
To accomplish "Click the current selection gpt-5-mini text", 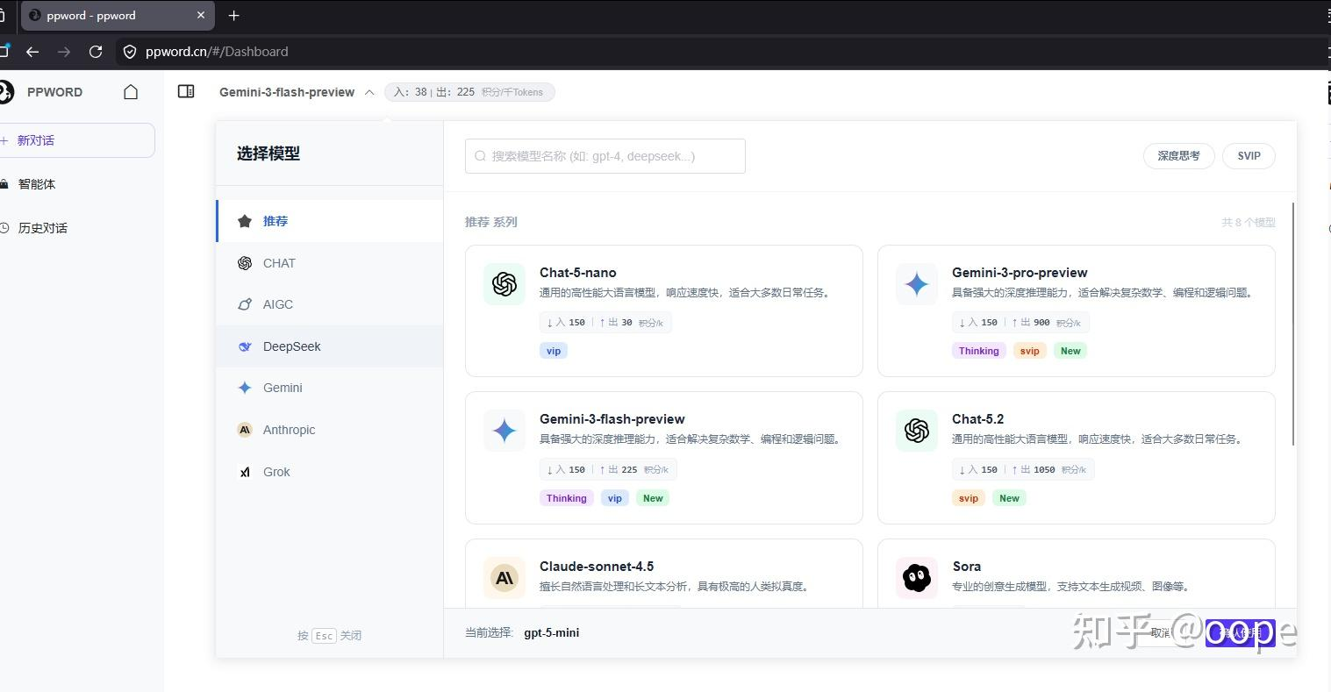I will [551, 632].
